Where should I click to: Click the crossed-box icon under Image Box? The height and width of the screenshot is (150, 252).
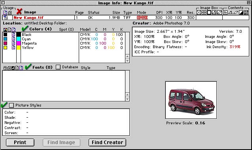pos(199,12)
